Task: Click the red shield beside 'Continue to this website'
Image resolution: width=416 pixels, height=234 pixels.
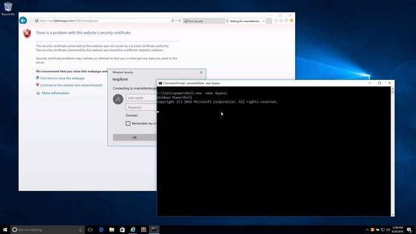Action: [x=38, y=84]
